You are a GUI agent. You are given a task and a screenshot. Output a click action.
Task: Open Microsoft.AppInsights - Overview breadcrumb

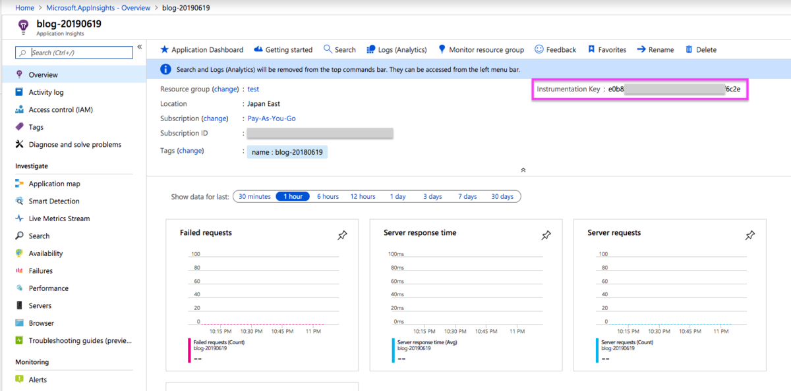(x=98, y=7)
